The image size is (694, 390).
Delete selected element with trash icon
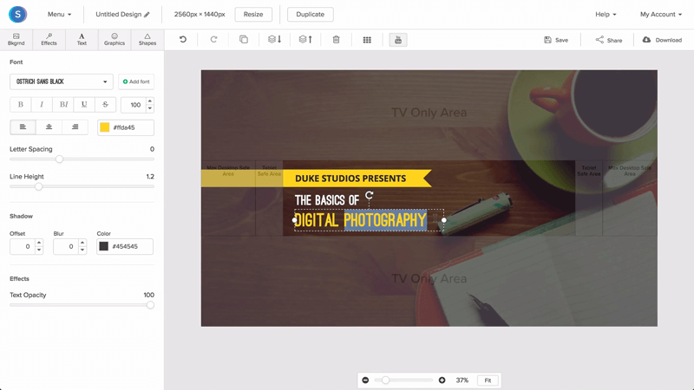click(336, 39)
